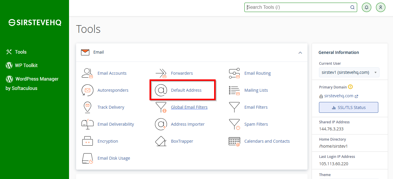
Task: Click the notifications bell icon
Action: (366, 7)
